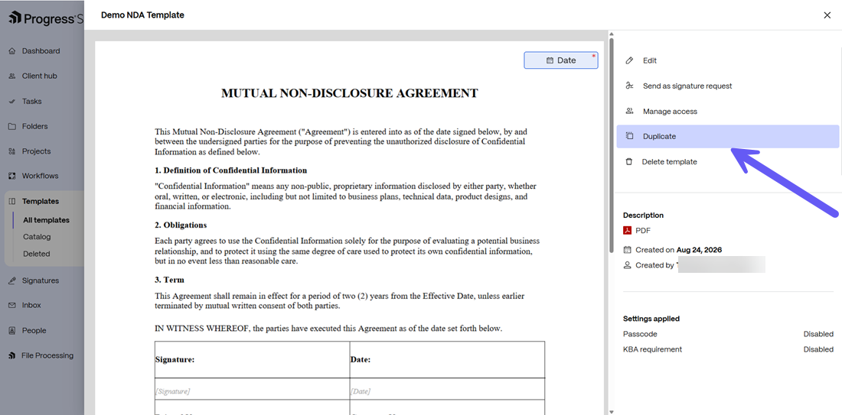The height and width of the screenshot is (415, 842).
Task: Click the Progress logo at top left
Action: click(x=46, y=19)
